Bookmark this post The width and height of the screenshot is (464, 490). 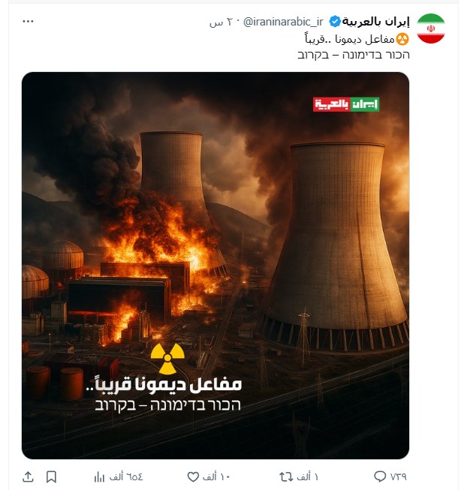coord(51,477)
